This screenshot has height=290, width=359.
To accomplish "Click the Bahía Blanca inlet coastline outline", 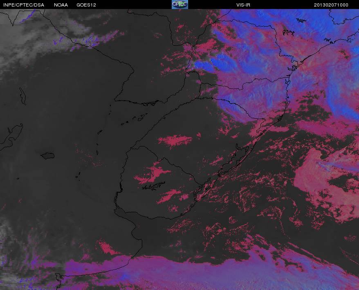I will click(59, 278).
